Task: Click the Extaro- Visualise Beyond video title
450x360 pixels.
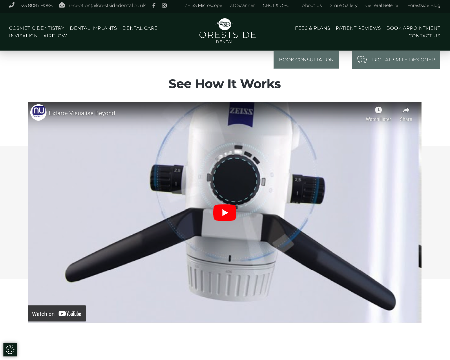Action: (x=82, y=113)
